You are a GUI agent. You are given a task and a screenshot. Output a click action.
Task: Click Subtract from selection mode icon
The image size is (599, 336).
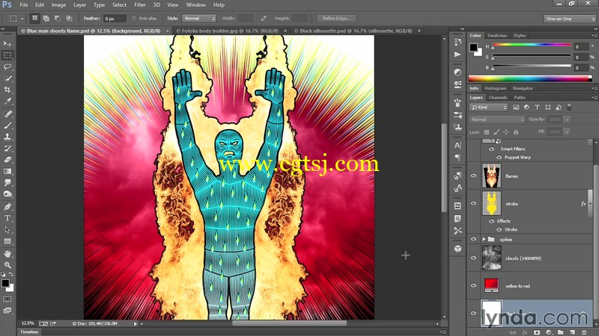pos(58,18)
